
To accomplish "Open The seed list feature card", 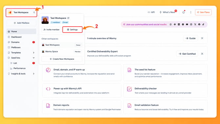I will [165, 73].
